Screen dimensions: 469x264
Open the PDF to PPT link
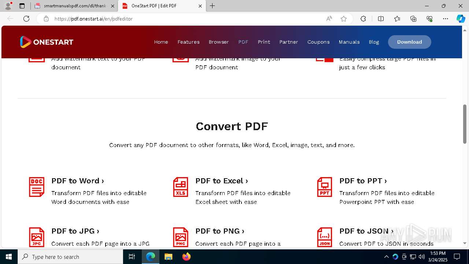pos(363,181)
